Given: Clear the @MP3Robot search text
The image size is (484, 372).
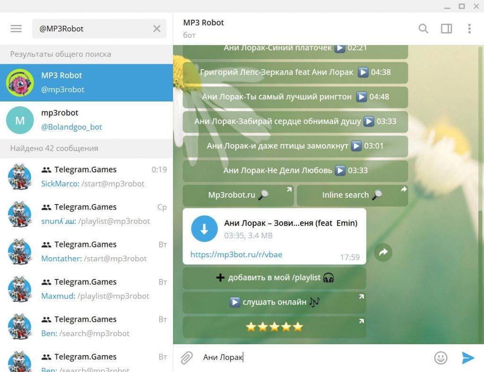Looking at the screenshot, I should coord(157,29).
